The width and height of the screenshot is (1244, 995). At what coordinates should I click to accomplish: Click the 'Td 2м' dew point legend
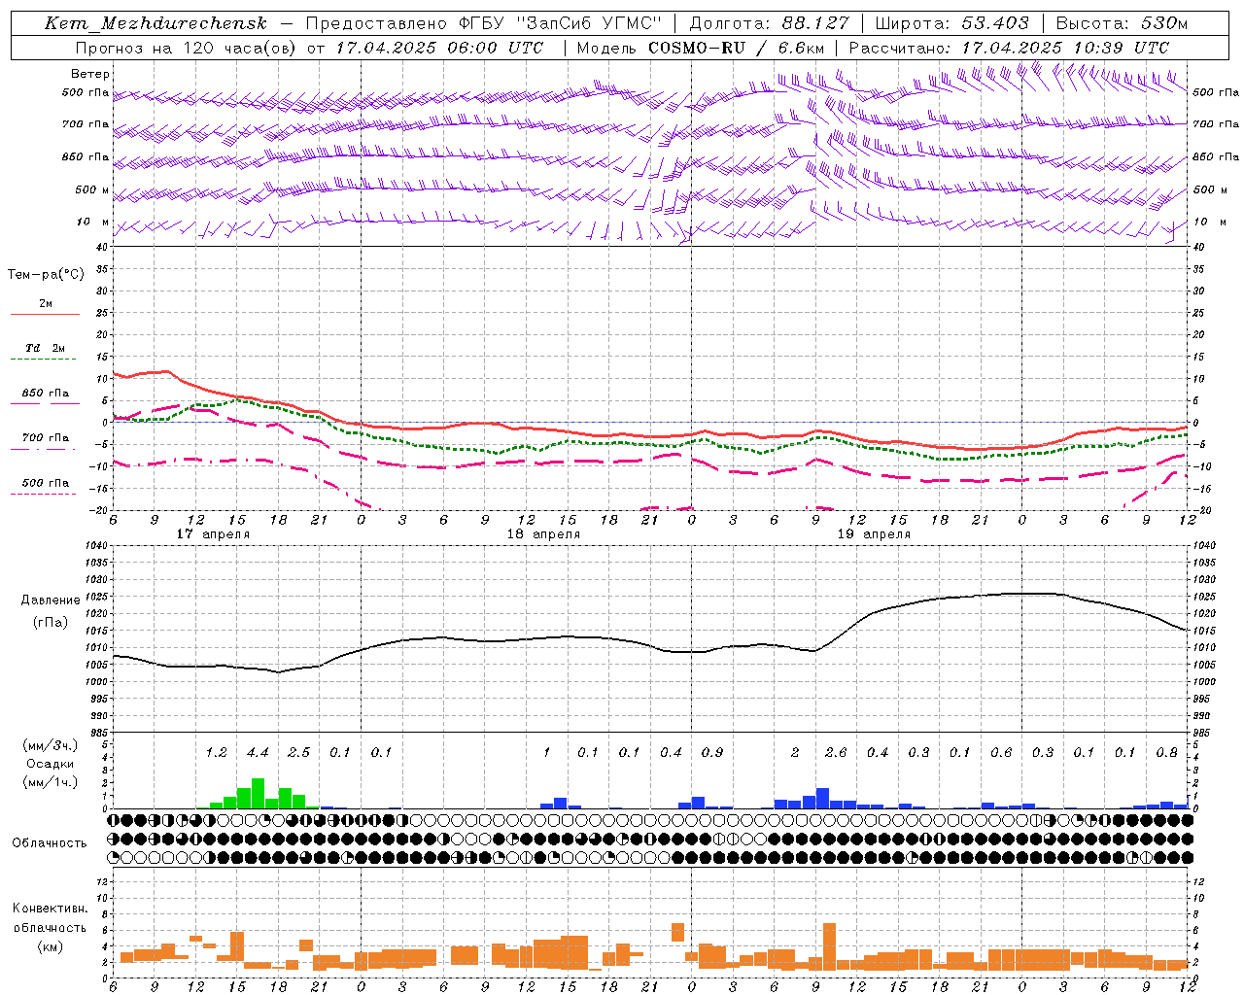pos(45,348)
